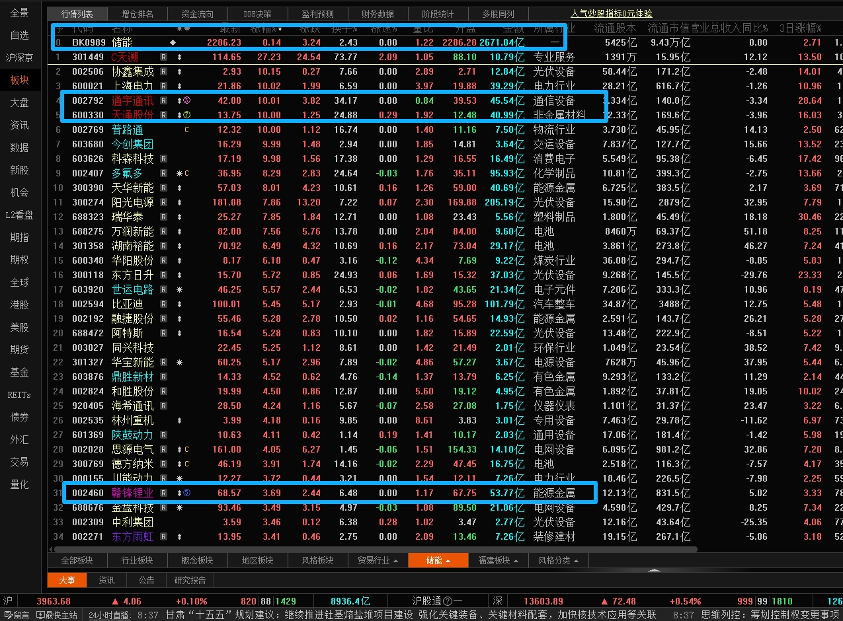Viewport: 843px width, 621px height.
Task: Click the R badge beside 协鑫集成
Action: point(164,71)
